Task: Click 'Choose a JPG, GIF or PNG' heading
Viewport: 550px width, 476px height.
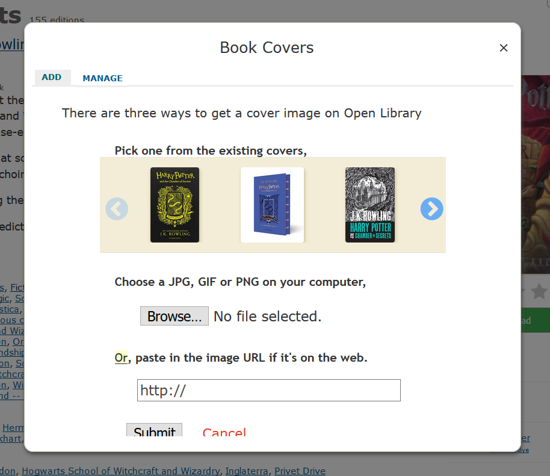Action: [x=240, y=282]
